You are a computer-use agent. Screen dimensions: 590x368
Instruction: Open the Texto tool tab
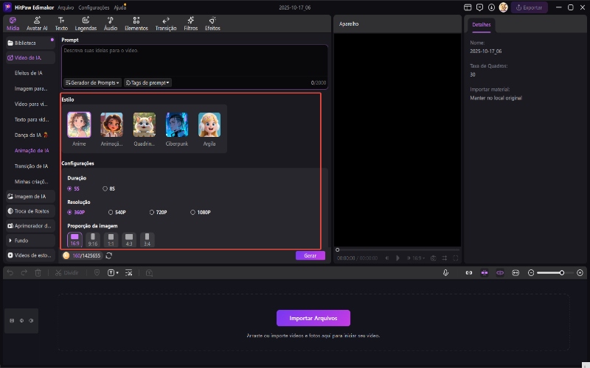click(61, 24)
